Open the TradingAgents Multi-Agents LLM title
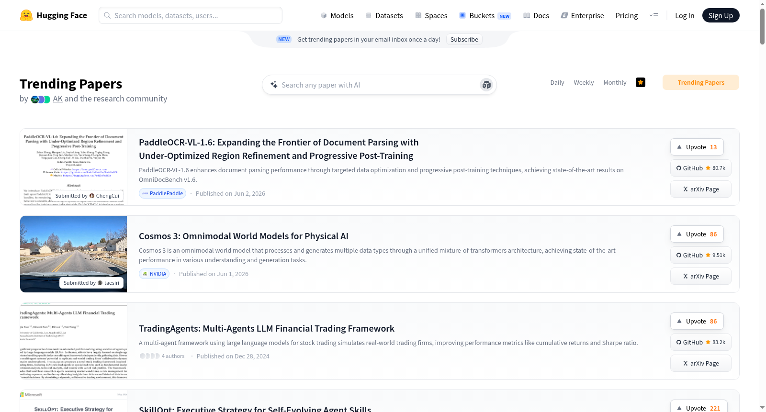Viewport: 766px width, 412px height. pos(267,328)
